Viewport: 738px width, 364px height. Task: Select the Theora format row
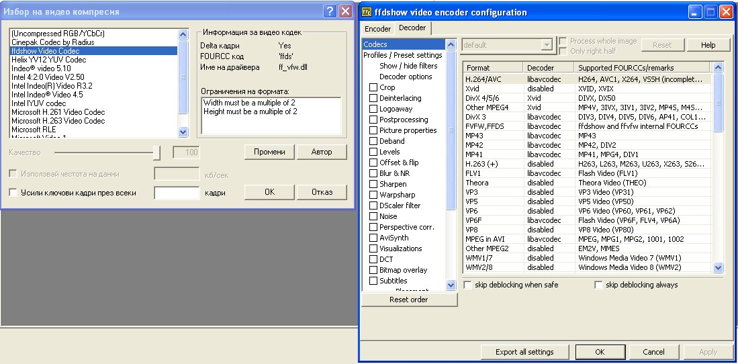588,183
